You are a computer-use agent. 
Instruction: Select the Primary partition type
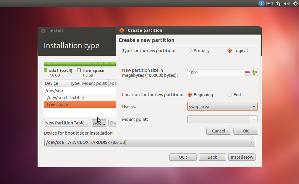tap(199, 51)
